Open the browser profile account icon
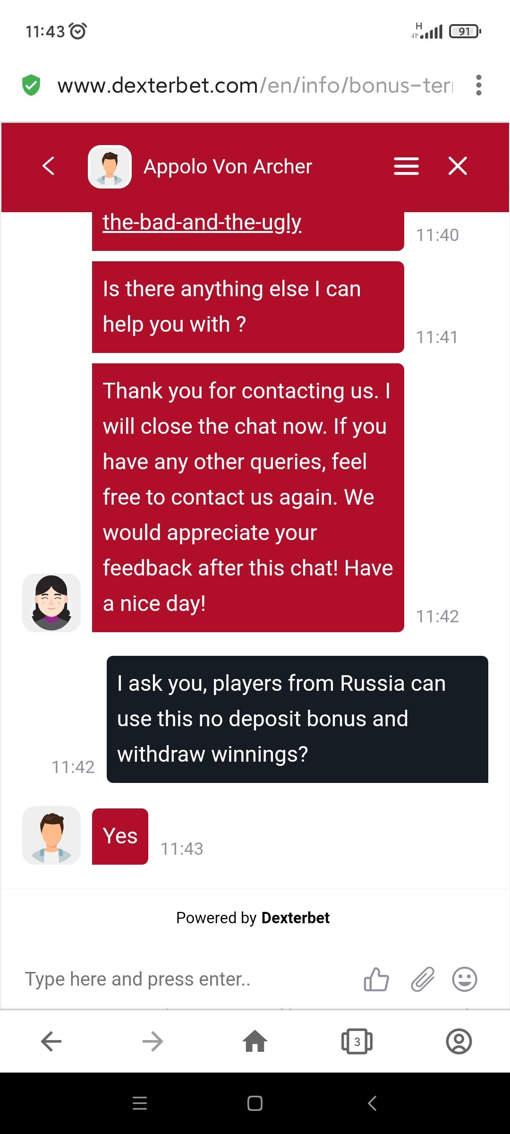Viewport: 510px width, 1134px height. tap(459, 1041)
